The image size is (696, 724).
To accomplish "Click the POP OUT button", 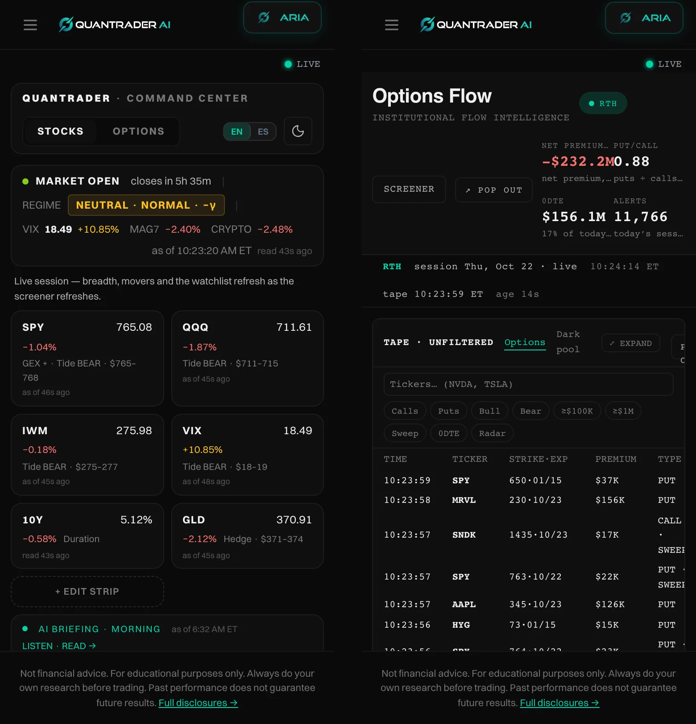I will [x=494, y=190].
